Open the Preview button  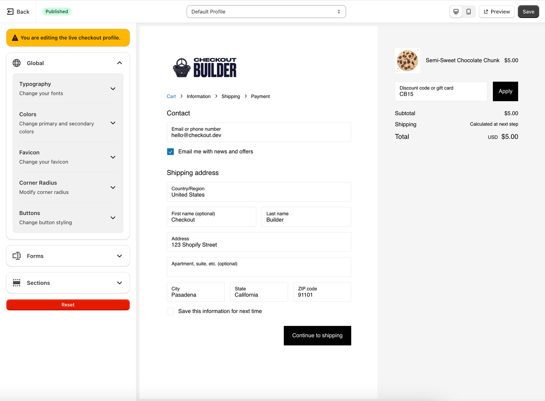(497, 12)
